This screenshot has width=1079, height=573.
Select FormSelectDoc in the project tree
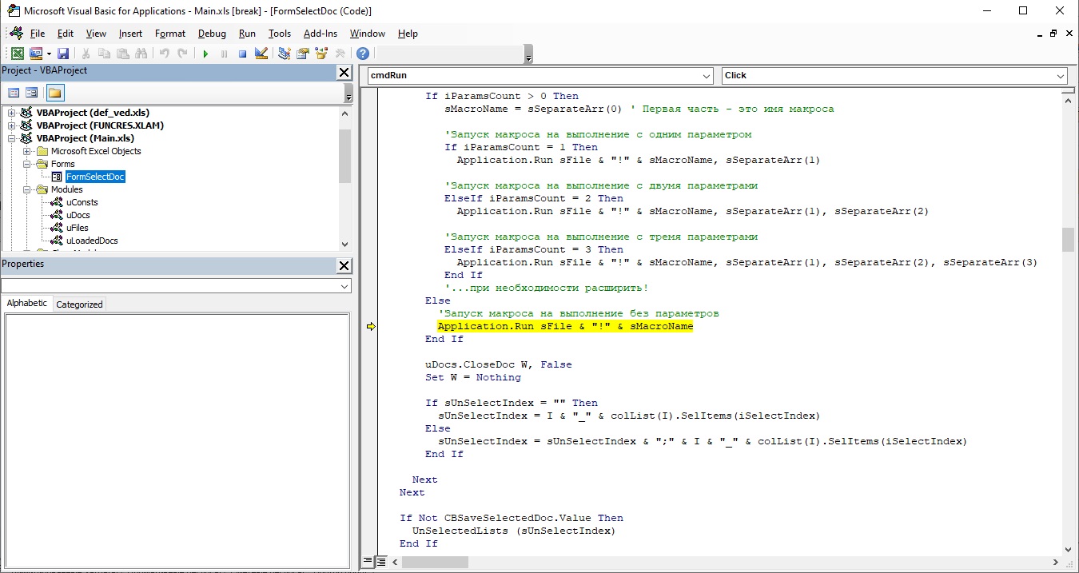[x=95, y=177]
